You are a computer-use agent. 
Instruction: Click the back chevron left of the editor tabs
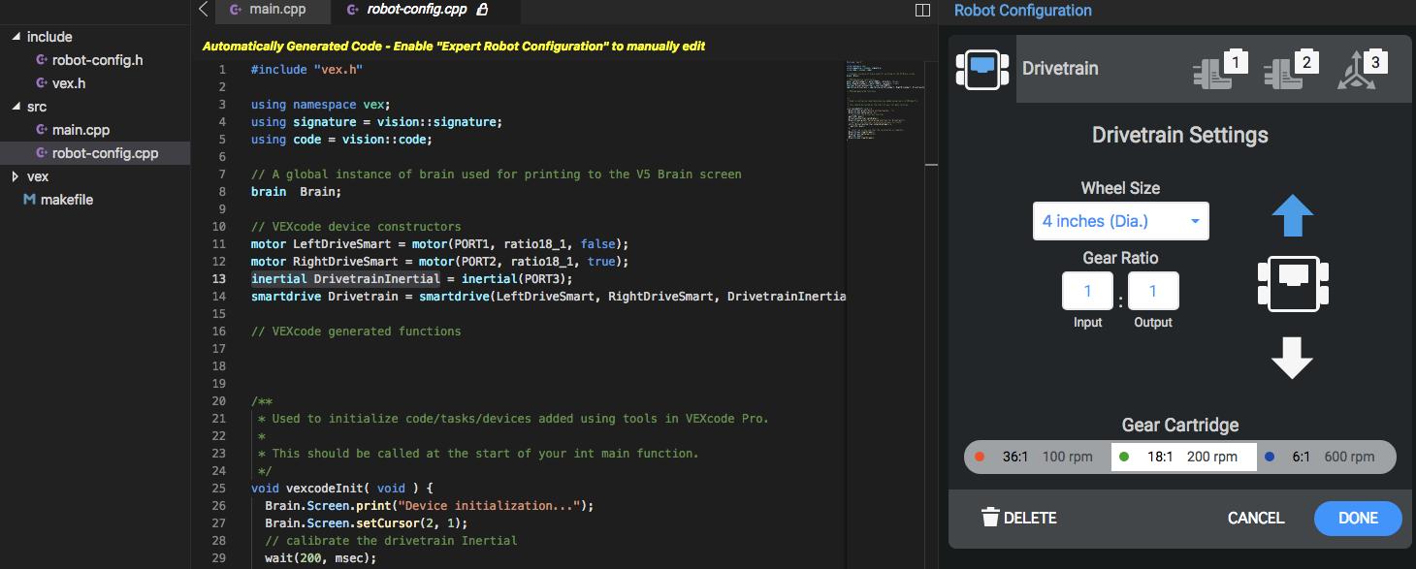pyautogui.click(x=203, y=10)
